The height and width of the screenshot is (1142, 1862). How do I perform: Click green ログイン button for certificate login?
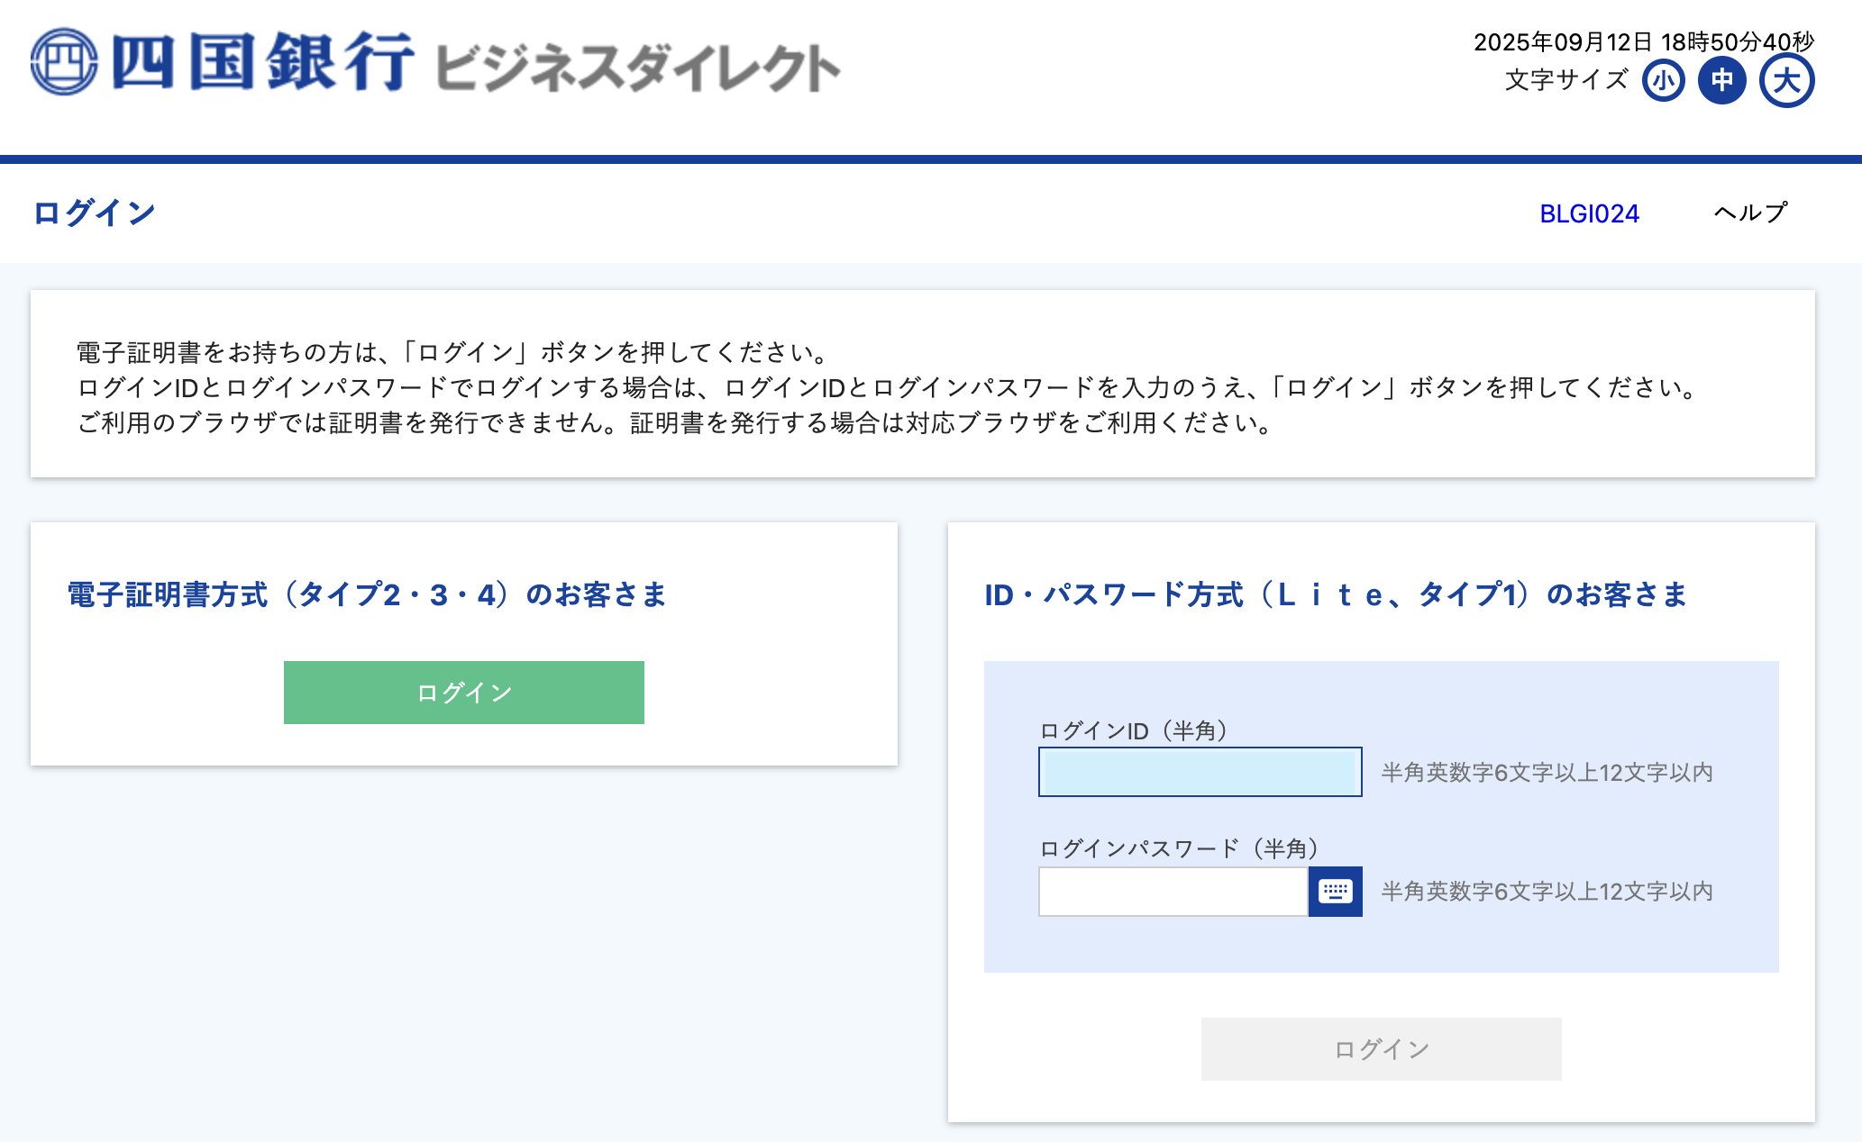point(464,693)
